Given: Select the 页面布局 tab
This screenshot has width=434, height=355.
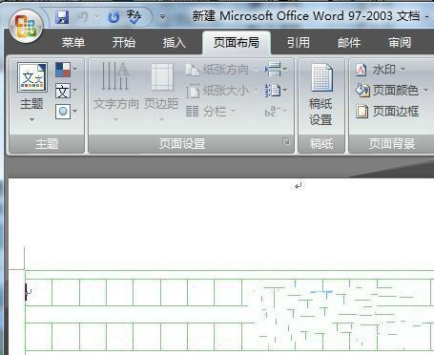Looking at the screenshot, I should point(237,43).
